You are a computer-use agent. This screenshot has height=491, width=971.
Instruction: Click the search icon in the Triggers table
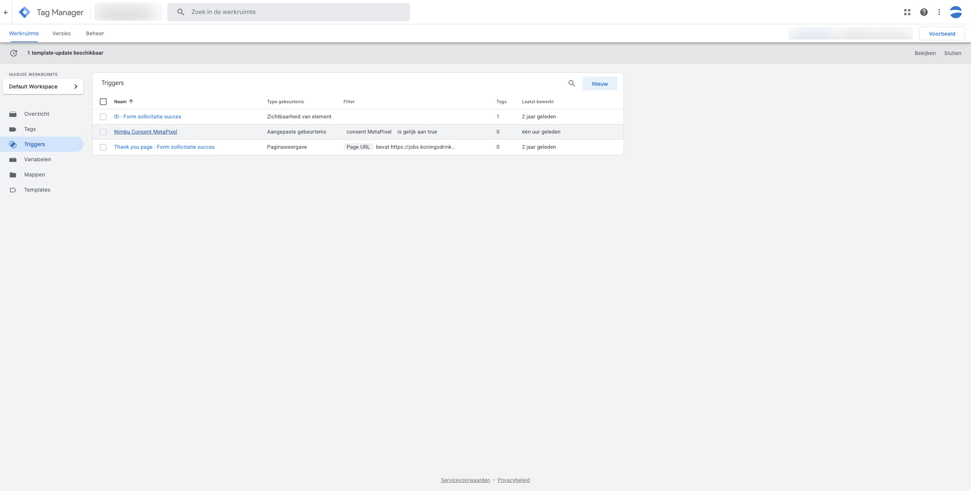572,83
